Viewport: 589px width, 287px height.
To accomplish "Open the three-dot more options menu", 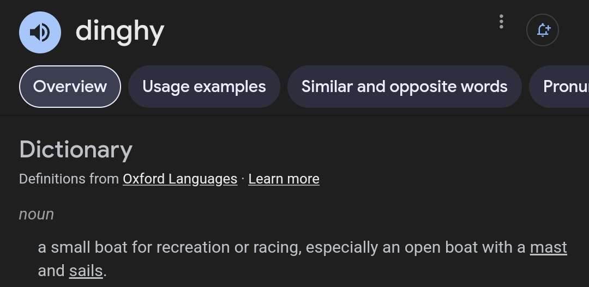I will coord(501,22).
